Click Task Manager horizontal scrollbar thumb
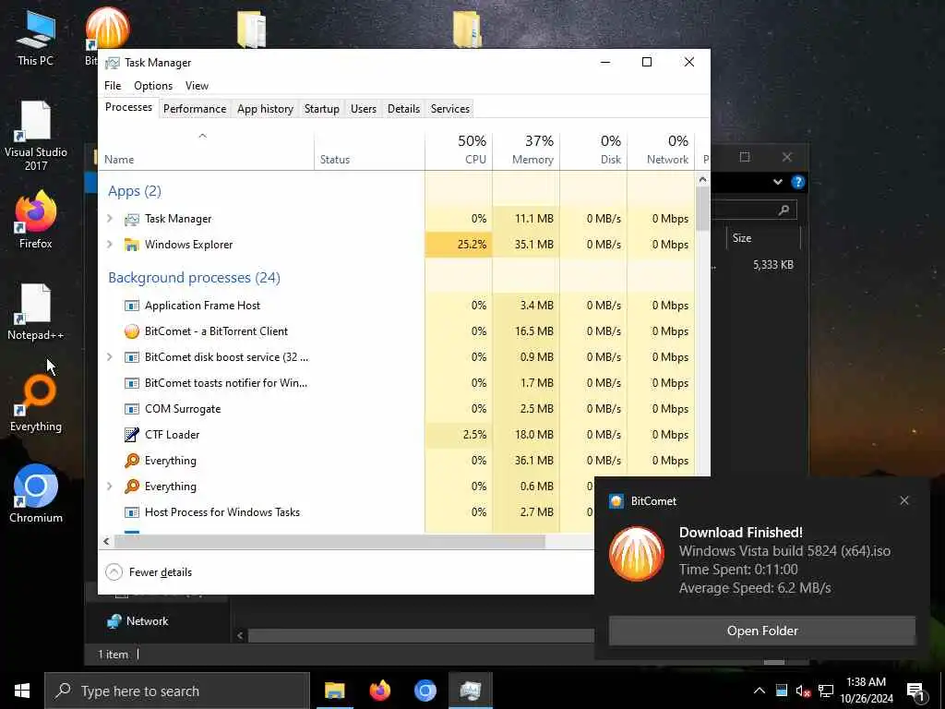Viewport: 945px width, 709px height. tap(329, 541)
